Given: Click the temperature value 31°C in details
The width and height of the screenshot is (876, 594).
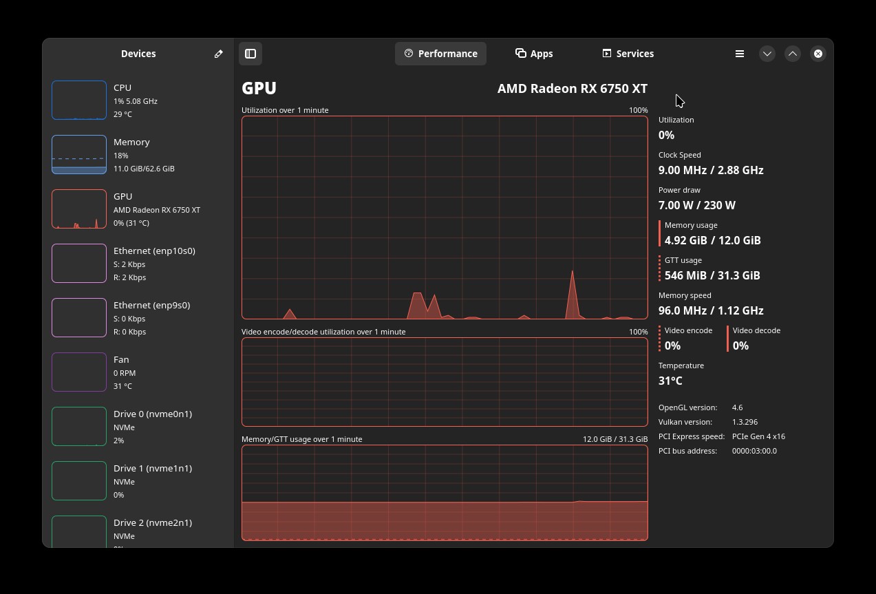Looking at the screenshot, I should tap(670, 381).
